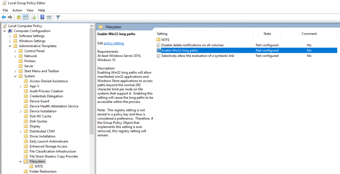Click the 'policy setting' edit link

click(x=114, y=43)
